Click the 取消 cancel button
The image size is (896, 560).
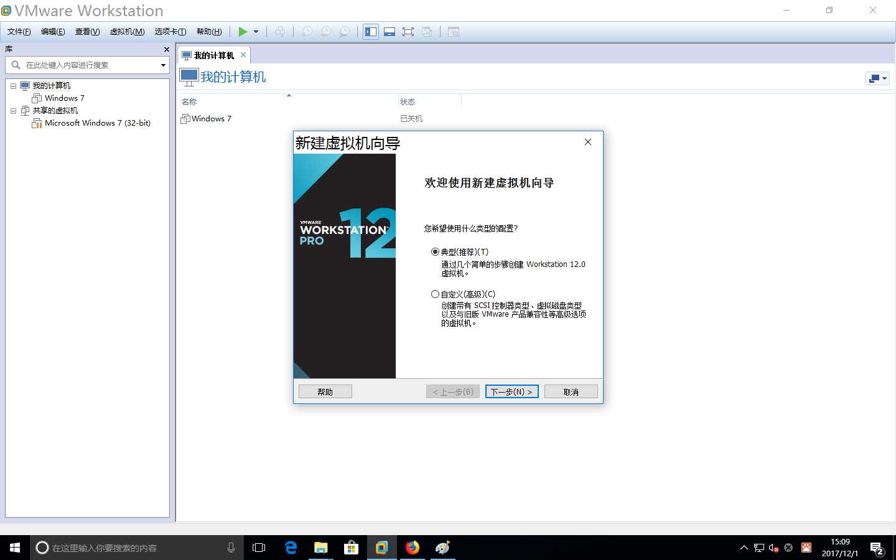point(571,391)
